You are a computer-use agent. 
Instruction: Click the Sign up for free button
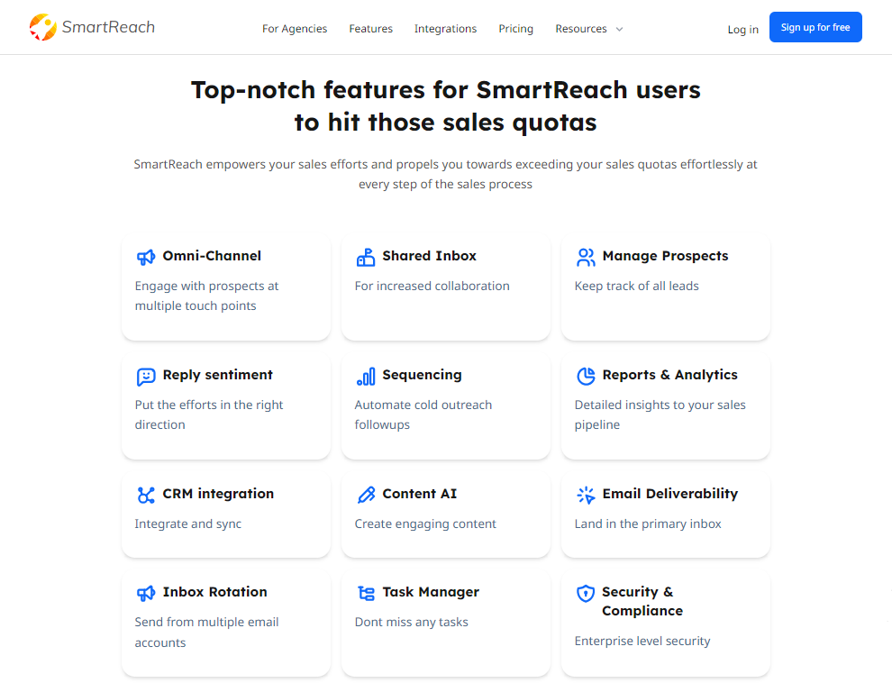pyautogui.click(x=815, y=27)
